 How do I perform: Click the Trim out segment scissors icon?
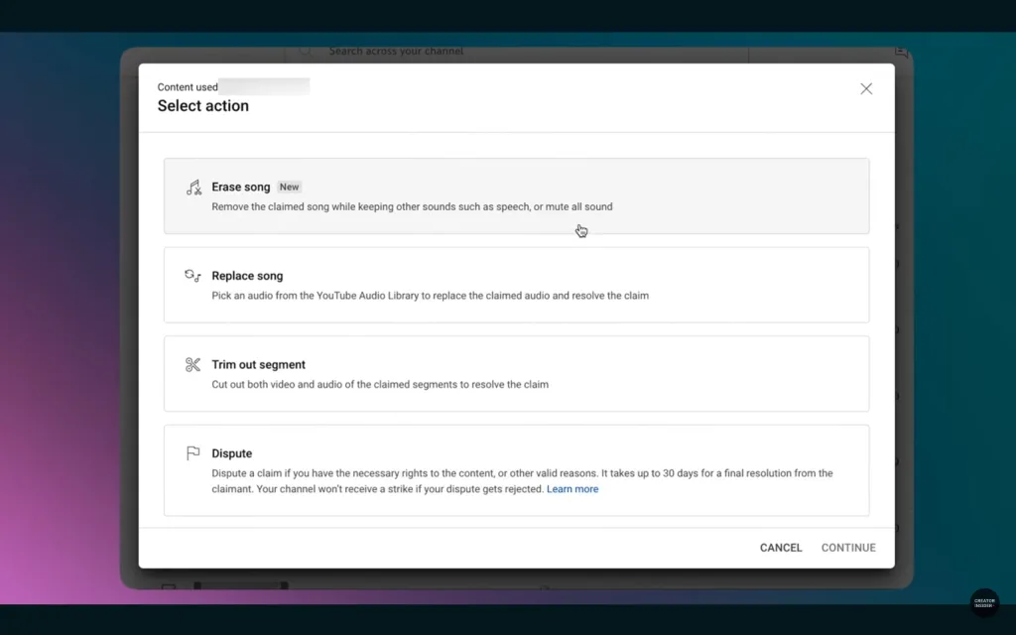(x=192, y=365)
